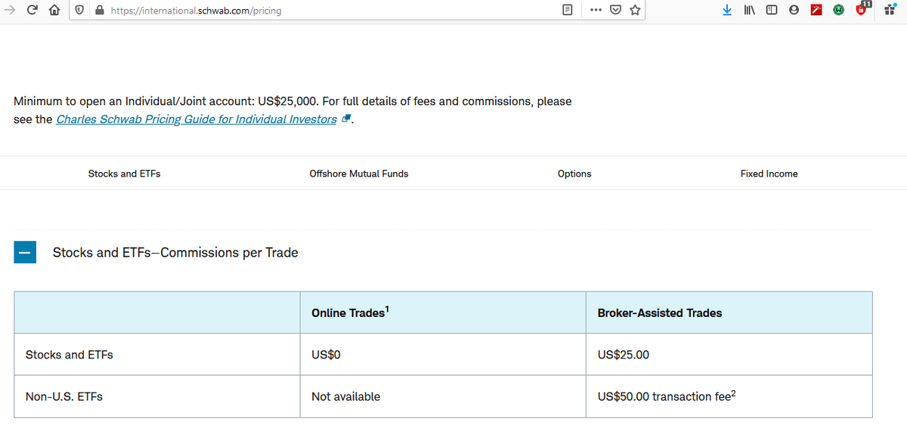Open the library icon
This screenshot has height=434, width=907.
(749, 11)
